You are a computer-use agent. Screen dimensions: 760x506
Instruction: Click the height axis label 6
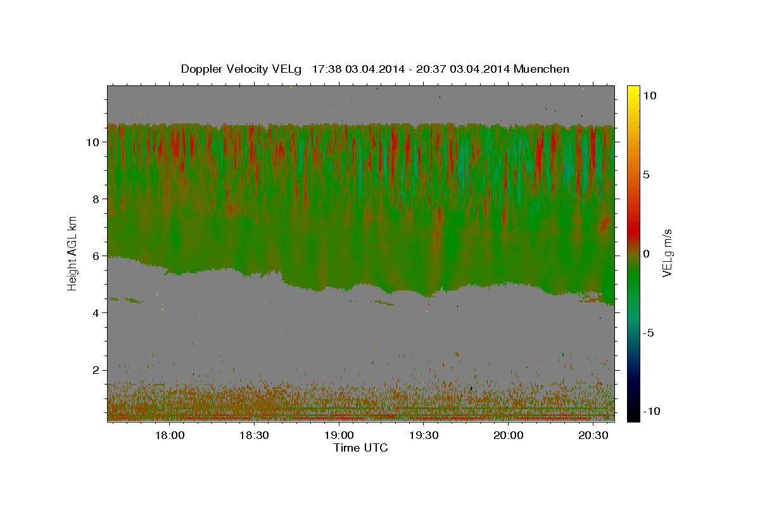(98, 256)
